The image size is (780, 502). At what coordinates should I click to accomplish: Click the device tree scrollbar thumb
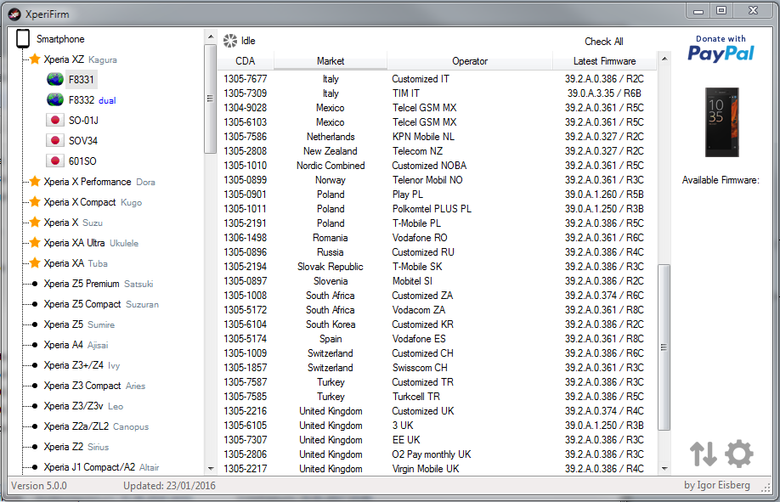[x=211, y=99]
